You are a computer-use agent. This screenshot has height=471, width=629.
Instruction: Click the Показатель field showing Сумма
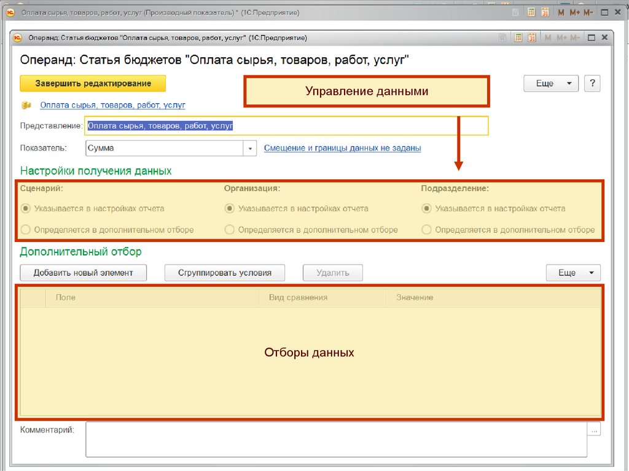point(165,148)
